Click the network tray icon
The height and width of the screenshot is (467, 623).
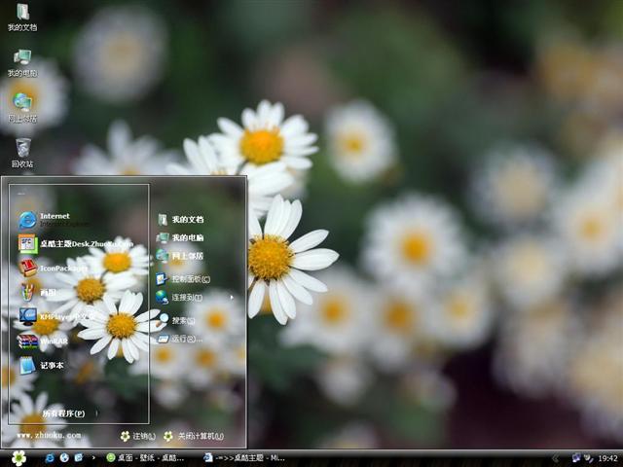pyautogui.click(x=576, y=458)
